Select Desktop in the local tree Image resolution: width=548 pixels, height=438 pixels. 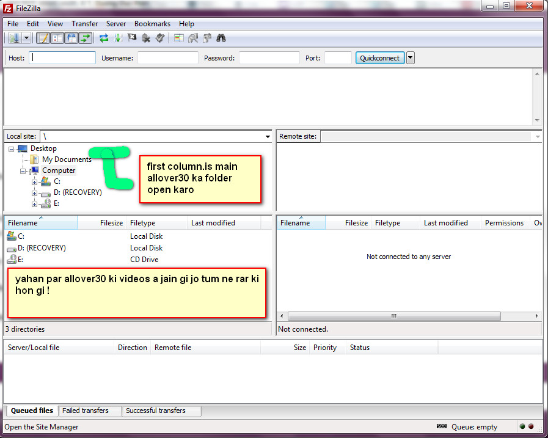(43, 148)
